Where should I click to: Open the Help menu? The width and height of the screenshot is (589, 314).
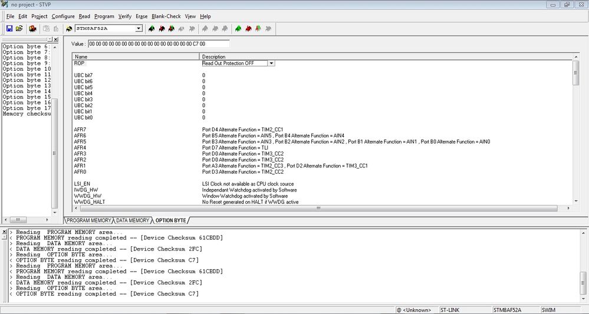click(x=205, y=16)
